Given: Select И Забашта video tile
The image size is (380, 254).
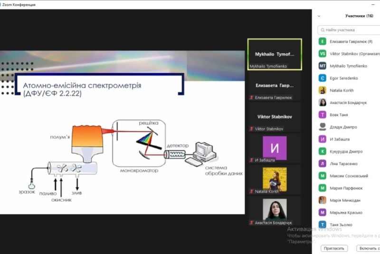Looking at the screenshot, I should (x=275, y=148).
